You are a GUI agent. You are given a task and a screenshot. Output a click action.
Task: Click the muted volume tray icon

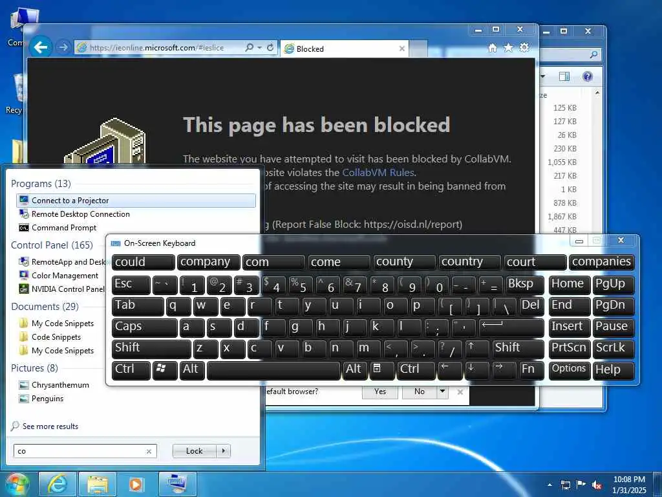597,485
